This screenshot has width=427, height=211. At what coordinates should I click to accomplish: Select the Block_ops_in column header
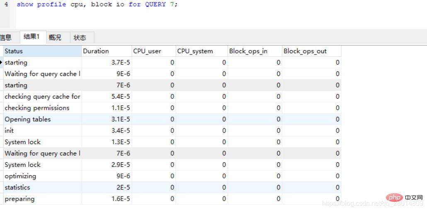click(x=254, y=51)
